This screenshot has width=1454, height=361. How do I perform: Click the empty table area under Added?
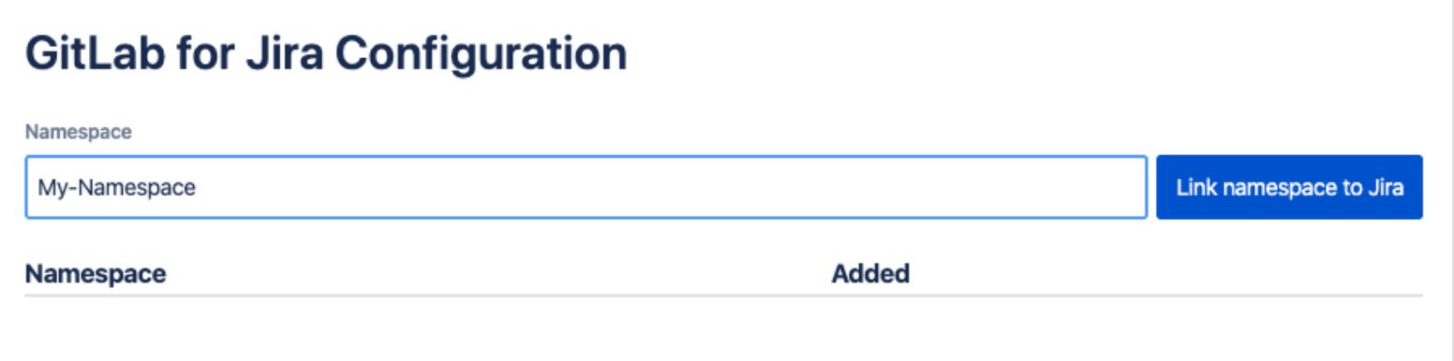[1124, 327]
